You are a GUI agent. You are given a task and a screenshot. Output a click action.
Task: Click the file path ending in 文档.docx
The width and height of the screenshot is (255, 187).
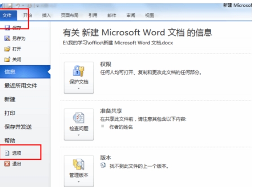pos(118,43)
